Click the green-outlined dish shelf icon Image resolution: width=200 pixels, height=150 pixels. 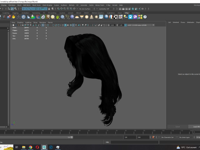(x=43, y=17)
